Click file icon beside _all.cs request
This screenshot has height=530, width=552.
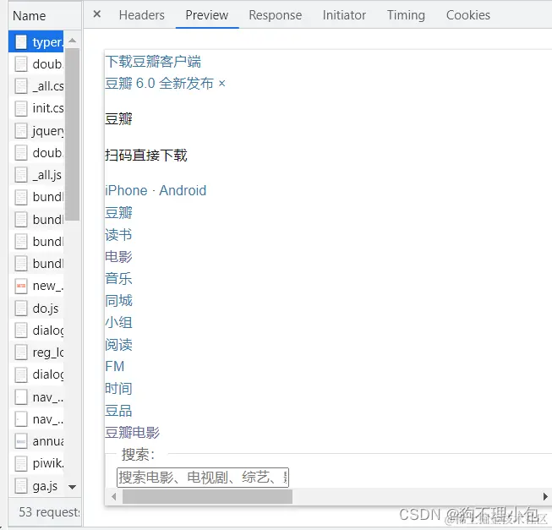(x=21, y=86)
